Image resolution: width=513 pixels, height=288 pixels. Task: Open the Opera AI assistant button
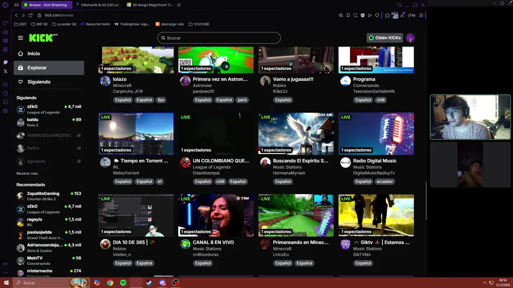click(x=412, y=15)
